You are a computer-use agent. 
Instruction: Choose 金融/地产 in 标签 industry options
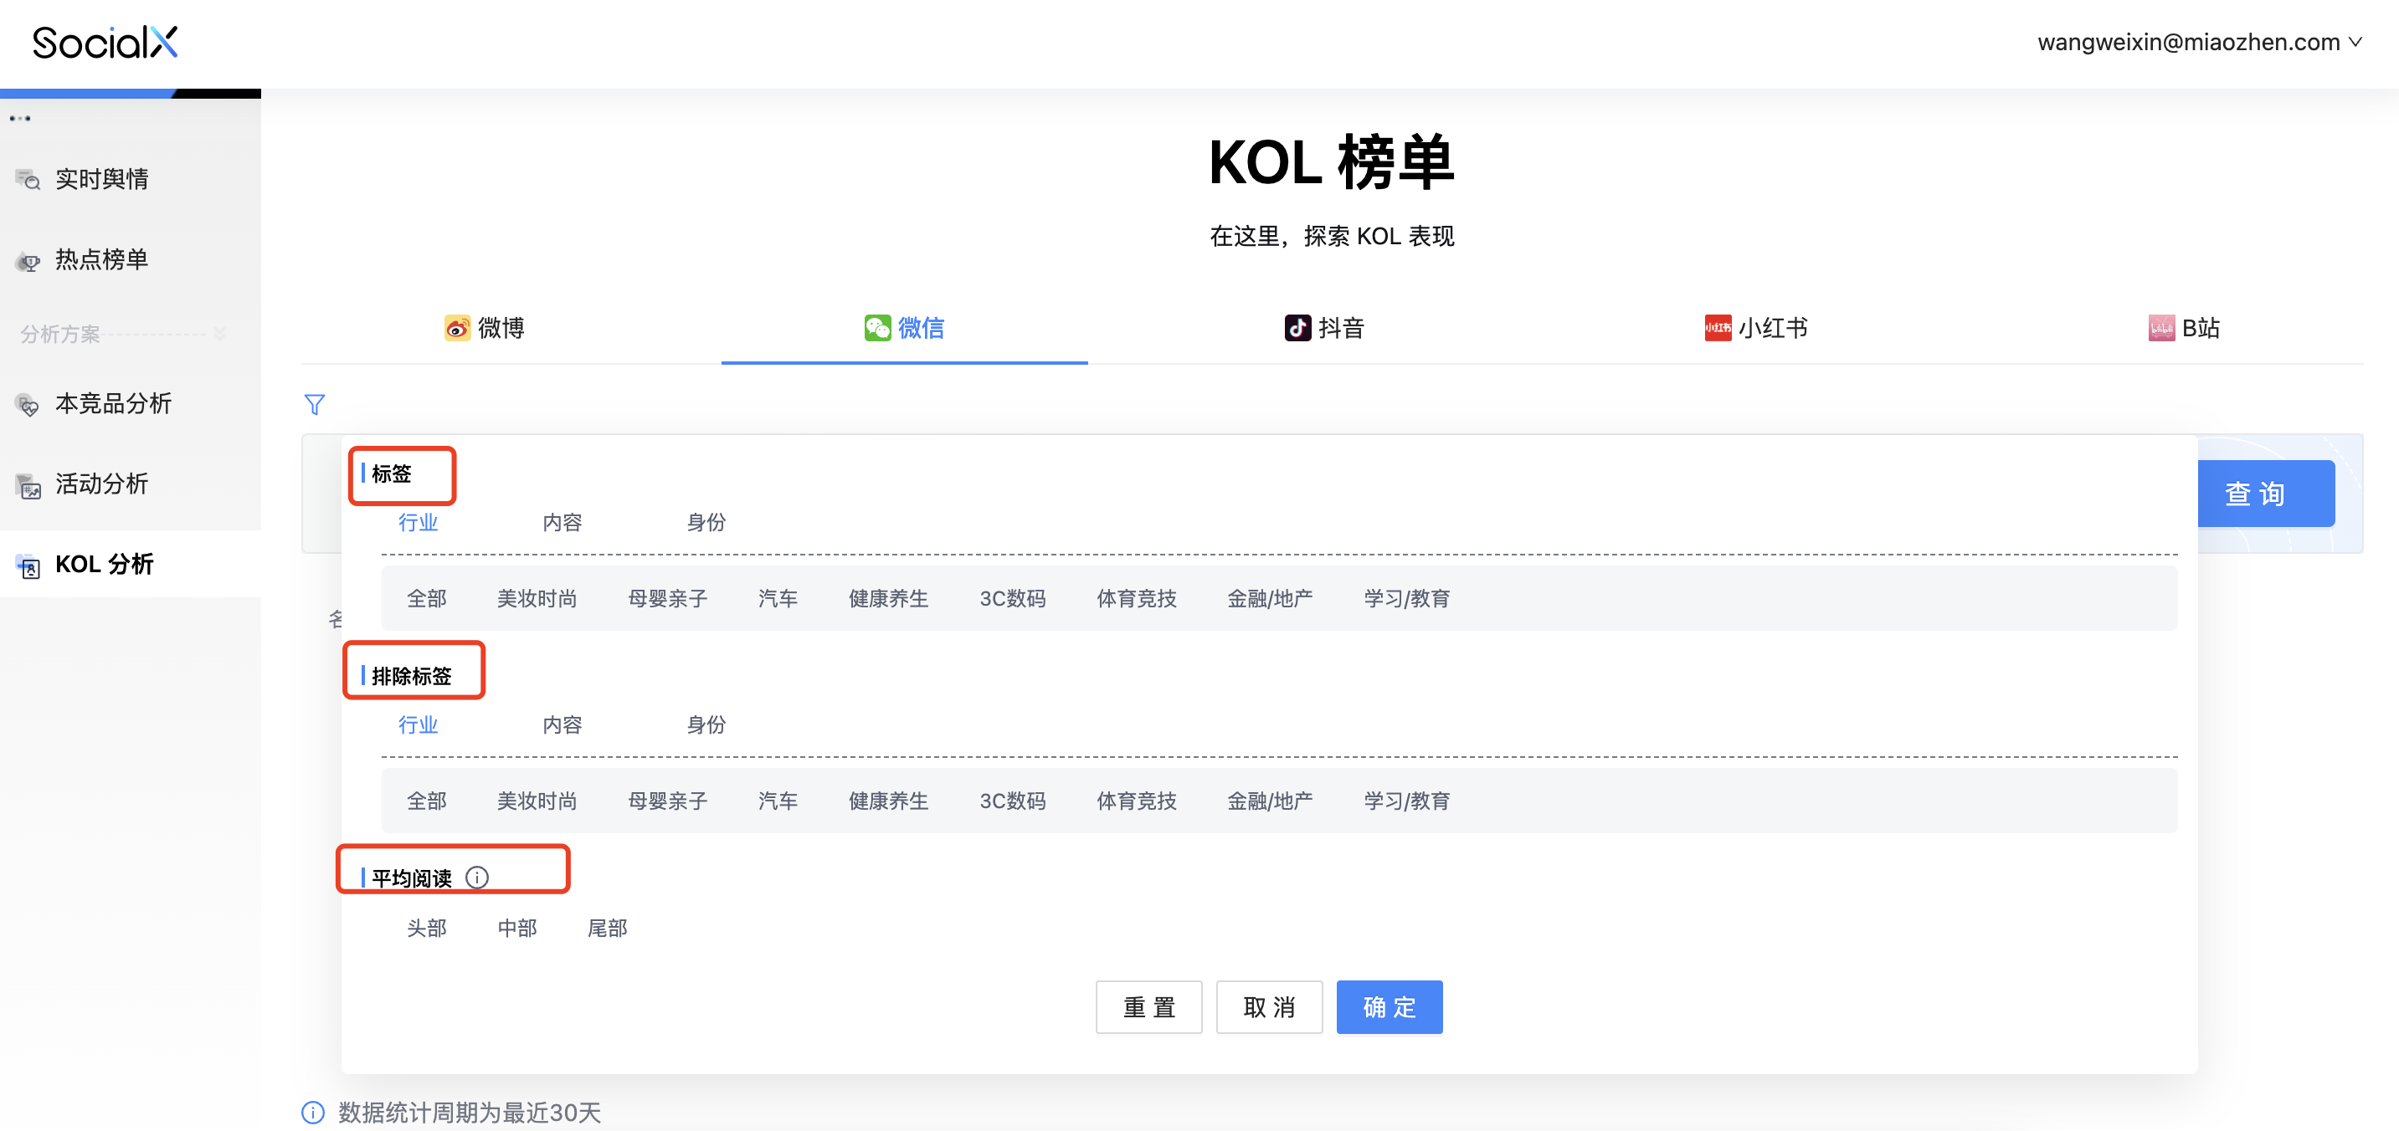coord(1271,599)
